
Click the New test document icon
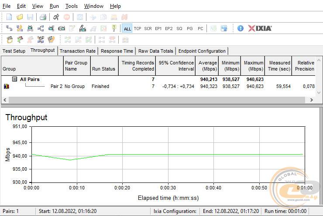pyautogui.click(x=9, y=17)
